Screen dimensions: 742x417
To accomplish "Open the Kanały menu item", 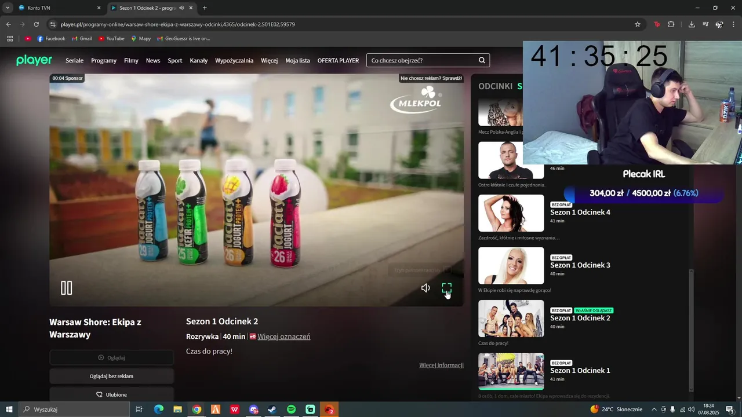I will pyautogui.click(x=199, y=60).
